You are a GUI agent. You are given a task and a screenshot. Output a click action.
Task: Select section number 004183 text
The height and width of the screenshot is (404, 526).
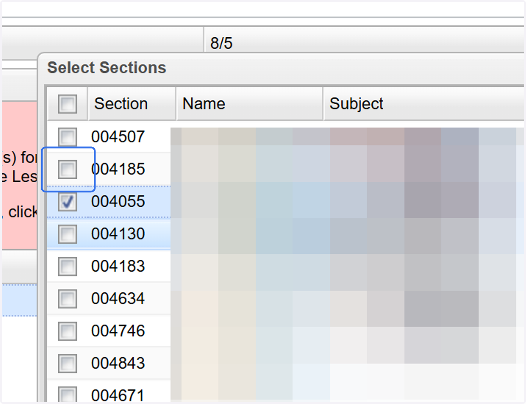click(118, 266)
